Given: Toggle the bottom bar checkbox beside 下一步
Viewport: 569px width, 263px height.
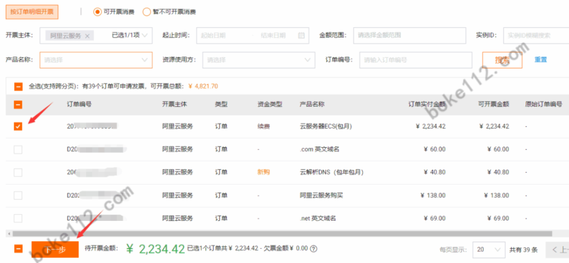Looking at the screenshot, I should click(18, 249).
